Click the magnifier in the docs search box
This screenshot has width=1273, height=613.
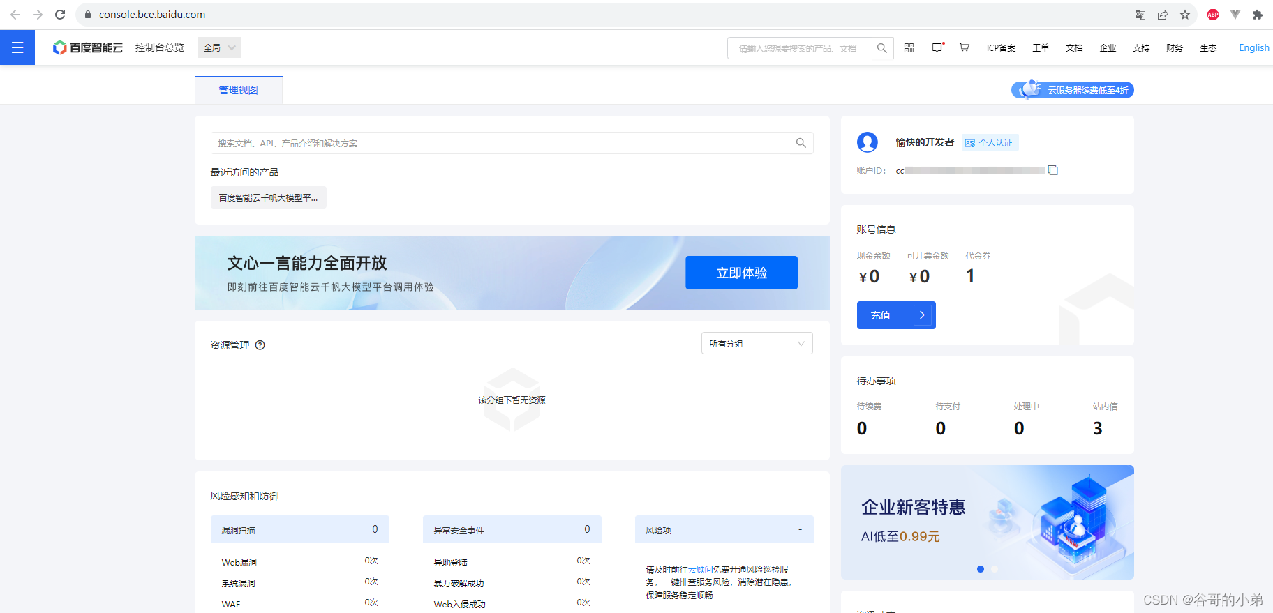801,143
